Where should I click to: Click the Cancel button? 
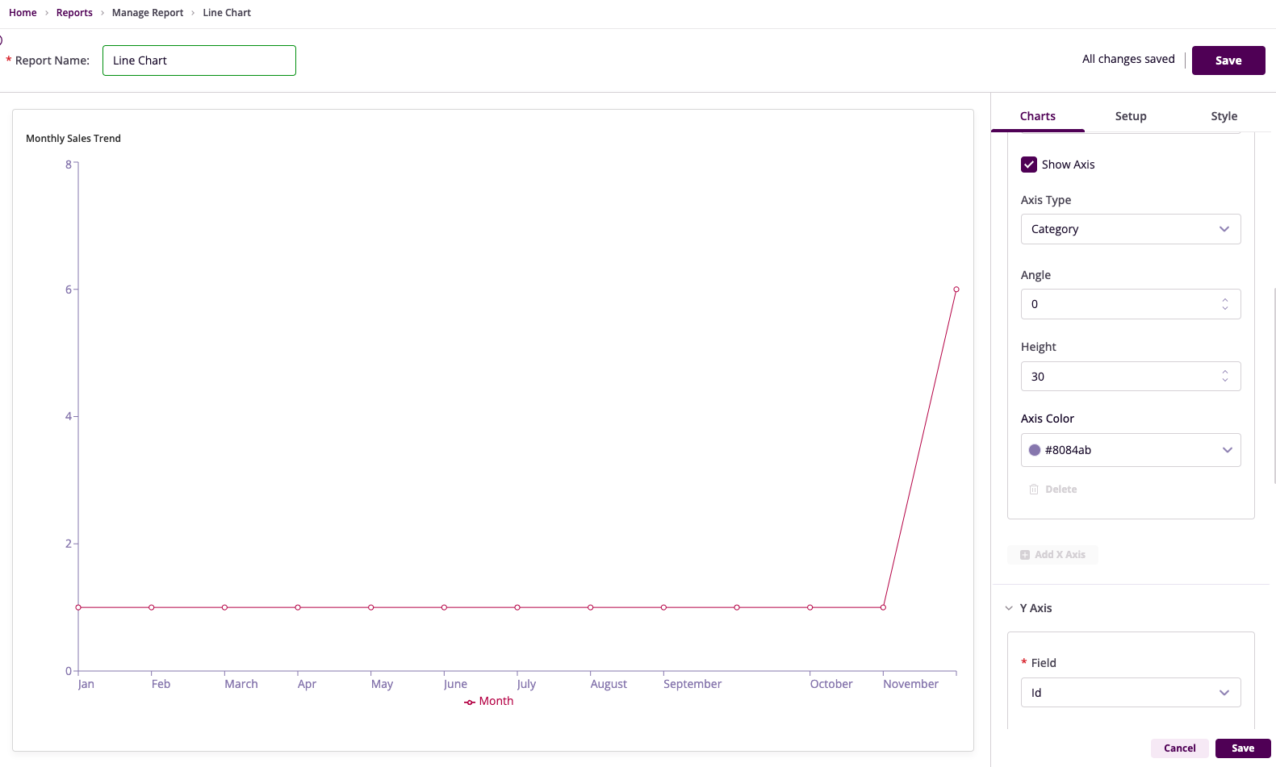point(1180,748)
